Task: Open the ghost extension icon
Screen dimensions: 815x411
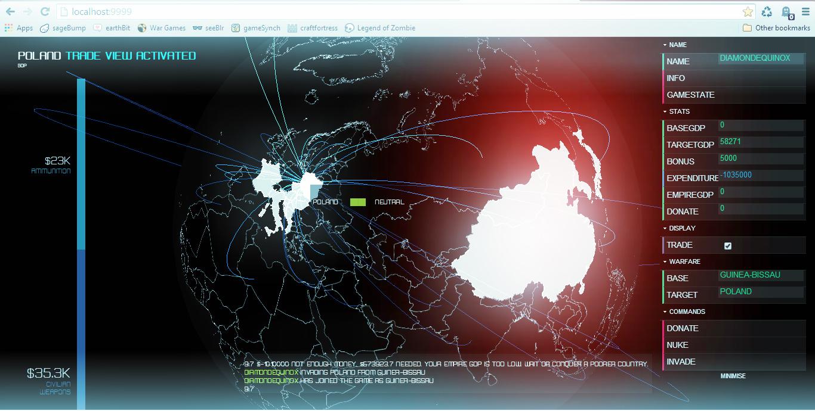Action: click(x=787, y=12)
